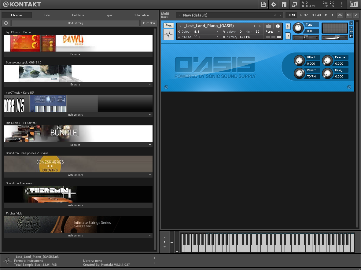The width and height of the screenshot is (361, 270).
Task: Click the minimized view icon in the header
Action: point(294,4)
